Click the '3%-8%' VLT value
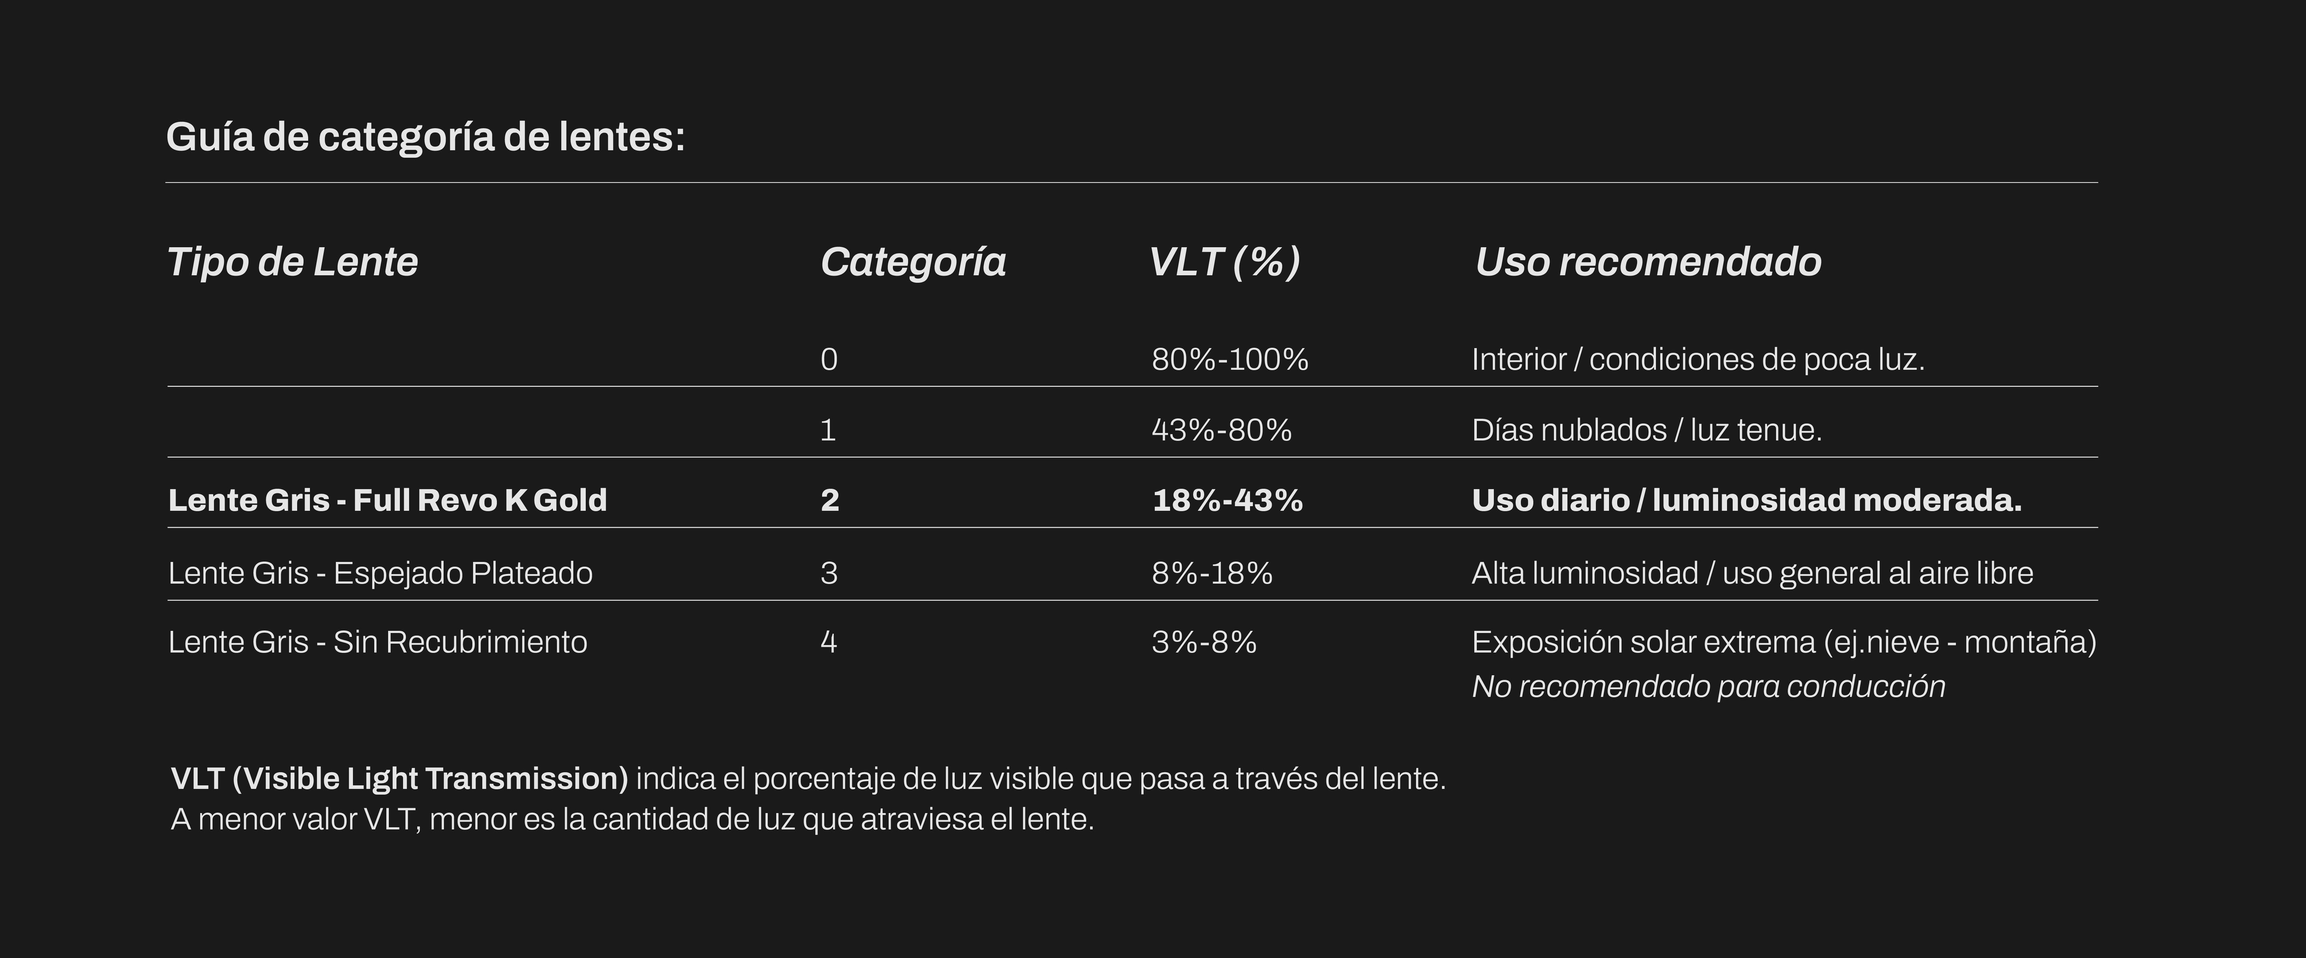2306x958 pixels. point(1204,642)
